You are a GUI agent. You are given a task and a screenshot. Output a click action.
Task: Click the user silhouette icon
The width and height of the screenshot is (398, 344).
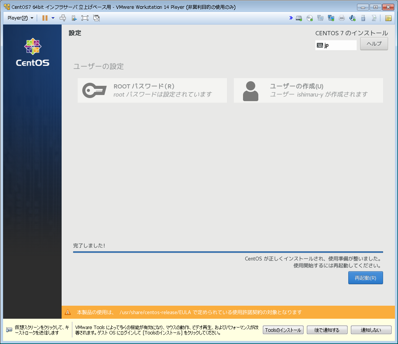(251, 91)
